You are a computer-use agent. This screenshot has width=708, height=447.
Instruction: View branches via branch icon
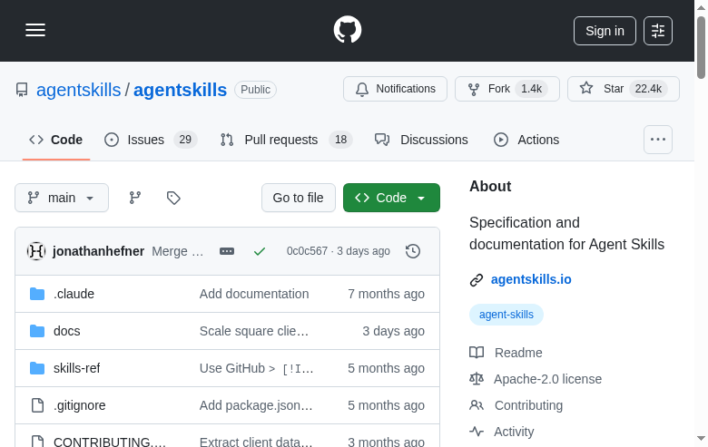135,198
